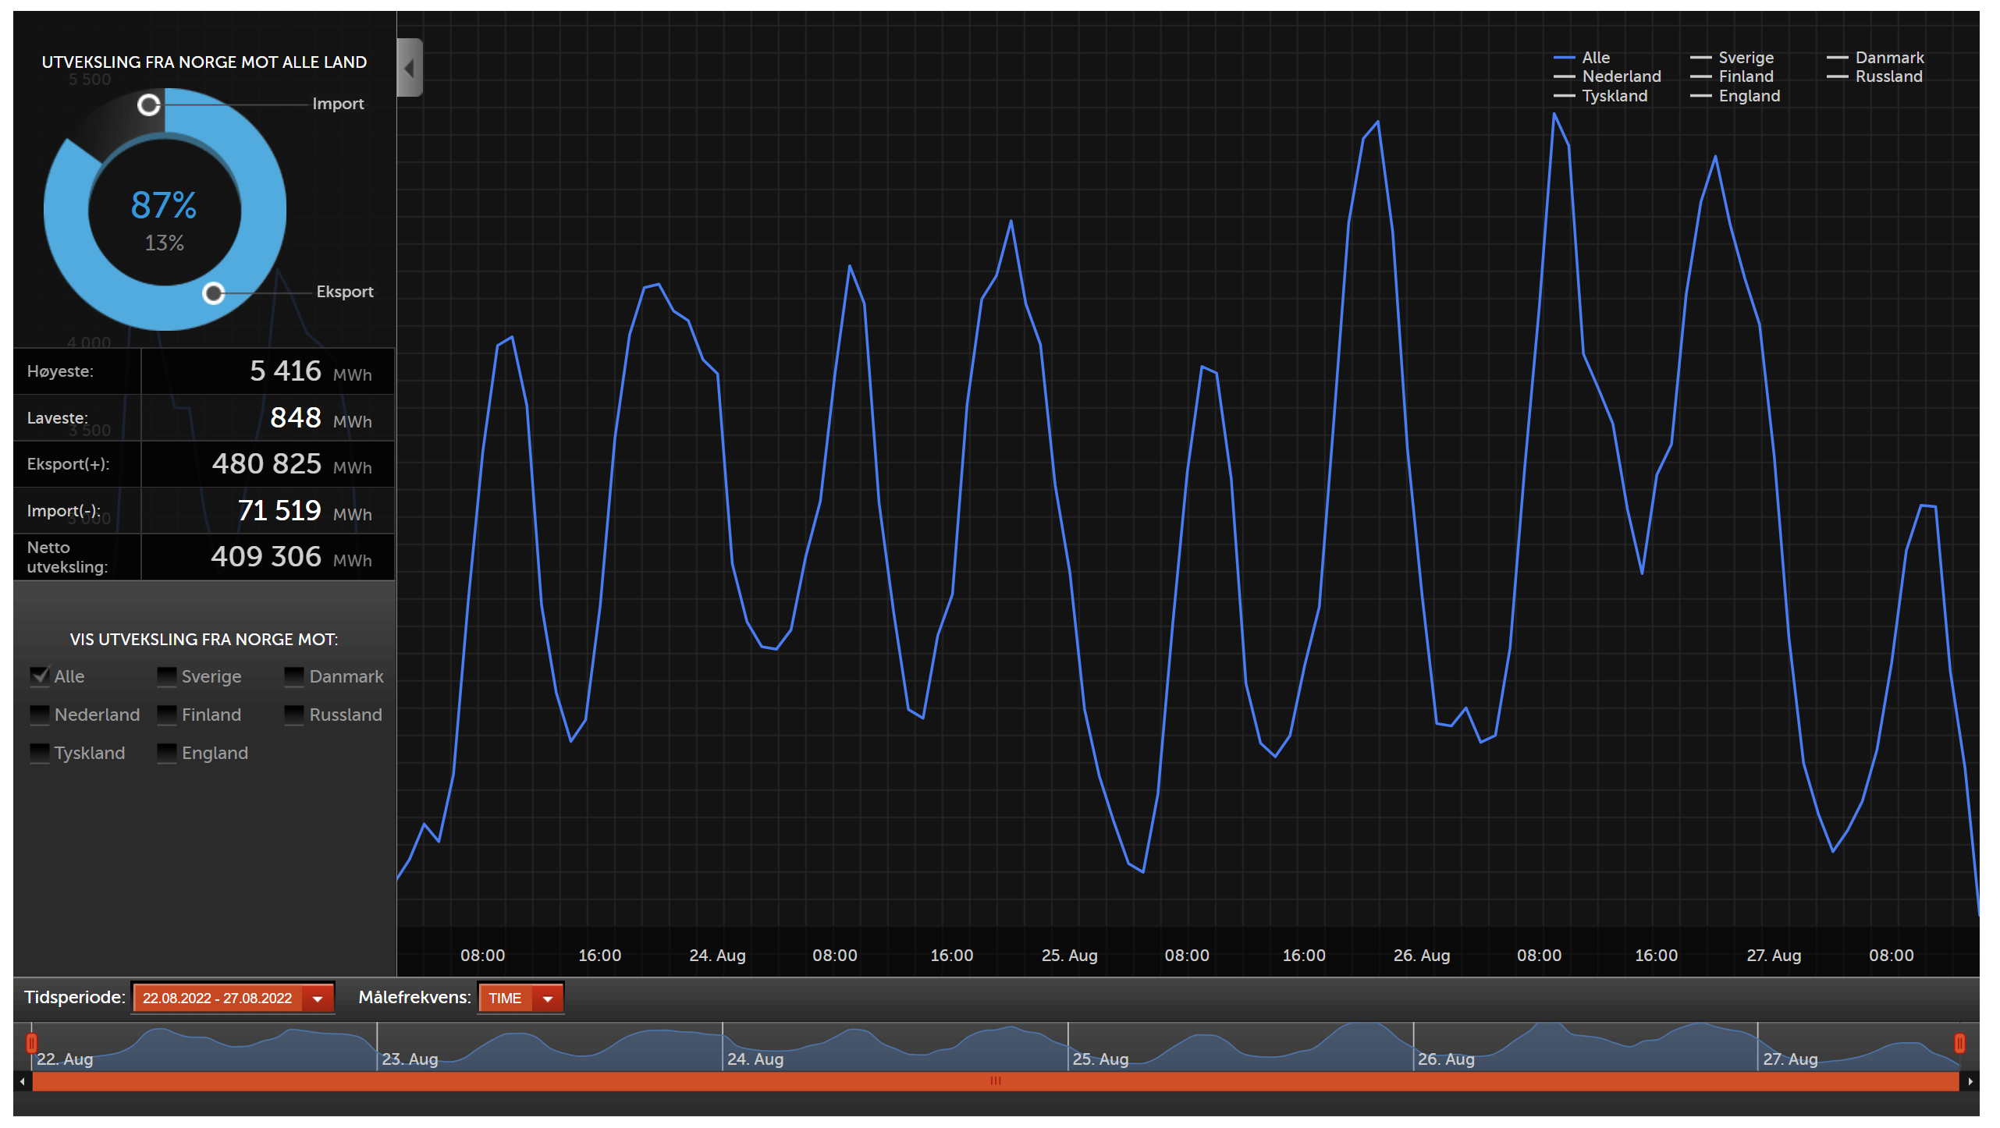The width and height of the screenshot is (2000, 1128).
Task: Toggle Russland series in chart legend
Action: click(x=1875, y=76)
